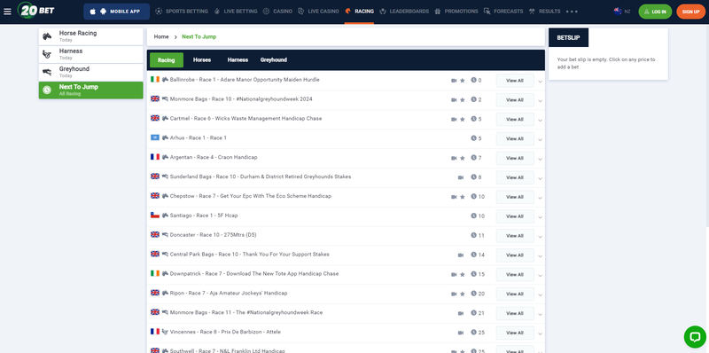Click video icon for Ballinrobe Race 1
709x353 pixels.
click(x=454, y=81)
